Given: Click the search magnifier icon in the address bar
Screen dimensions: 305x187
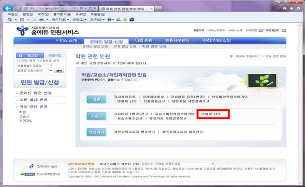Looking at the screenshot, I should (x=82, y=9).
